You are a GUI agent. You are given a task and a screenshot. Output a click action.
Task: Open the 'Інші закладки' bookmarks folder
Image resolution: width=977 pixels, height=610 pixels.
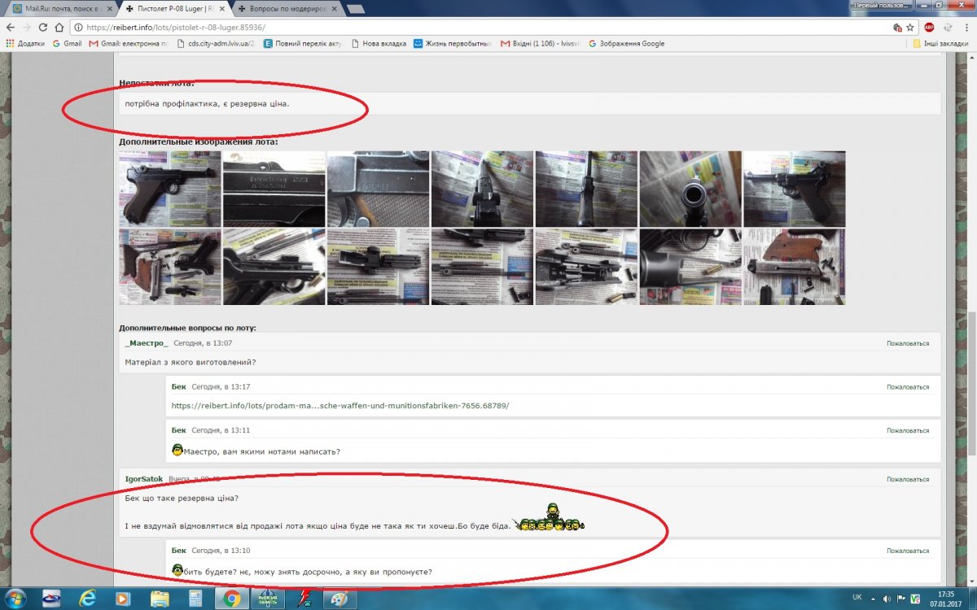coord(940,43)
